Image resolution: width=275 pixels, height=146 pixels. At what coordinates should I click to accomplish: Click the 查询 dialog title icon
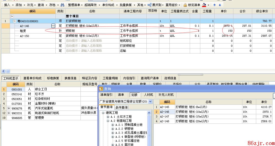[x=101, y=89]
